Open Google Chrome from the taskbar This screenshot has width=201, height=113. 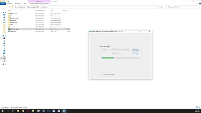point(23,111)
